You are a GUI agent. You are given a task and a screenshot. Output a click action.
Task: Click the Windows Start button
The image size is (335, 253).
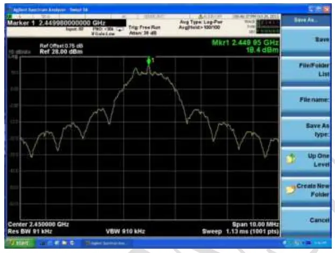coord(20,243)
